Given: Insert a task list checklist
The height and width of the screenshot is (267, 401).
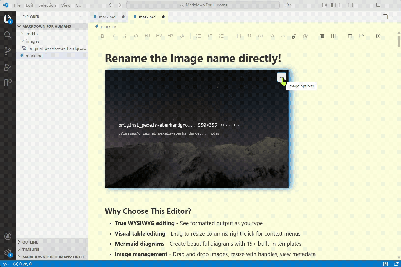Looking at the screenshot, I should [x=221, y=36].
